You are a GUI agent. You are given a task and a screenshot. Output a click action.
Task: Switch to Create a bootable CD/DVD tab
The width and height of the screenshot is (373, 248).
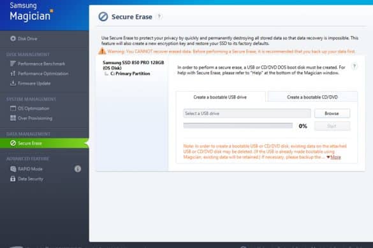(x=312, y=97)
